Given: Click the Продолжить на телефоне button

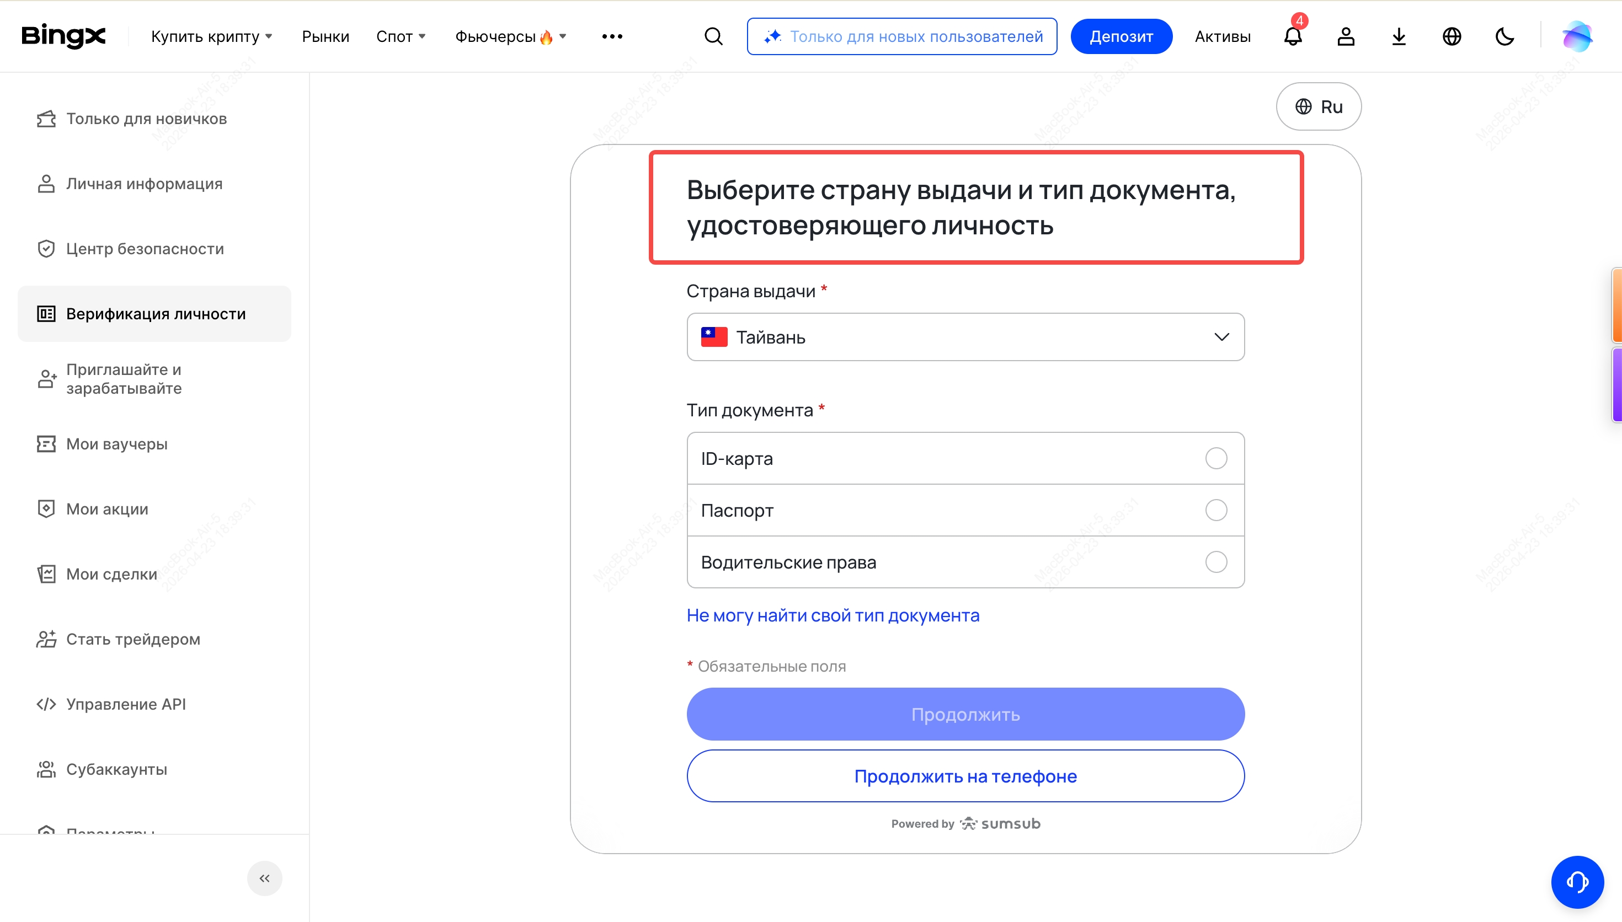Looking at the screenshot, I should point(965,776).
